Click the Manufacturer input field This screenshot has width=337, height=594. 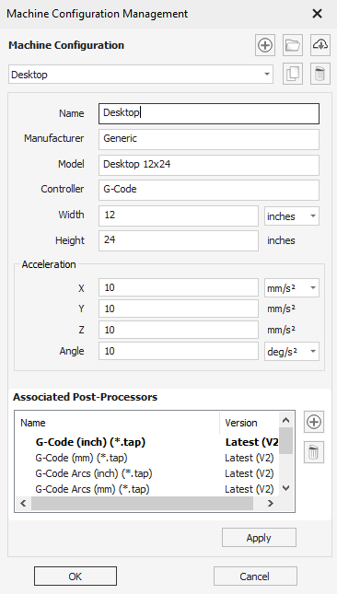coord(209,139)
